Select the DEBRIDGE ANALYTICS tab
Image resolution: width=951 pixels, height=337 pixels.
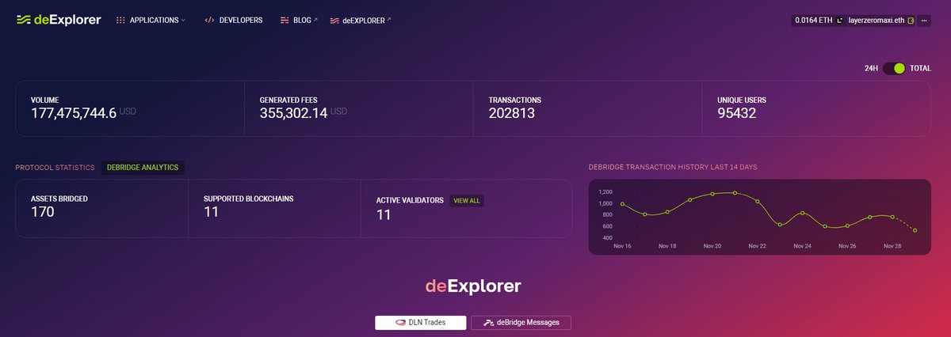(x=143, y=168)
